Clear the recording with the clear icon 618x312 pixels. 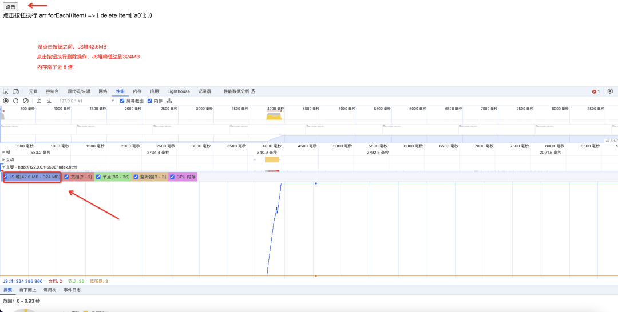(x=26, y=101)
